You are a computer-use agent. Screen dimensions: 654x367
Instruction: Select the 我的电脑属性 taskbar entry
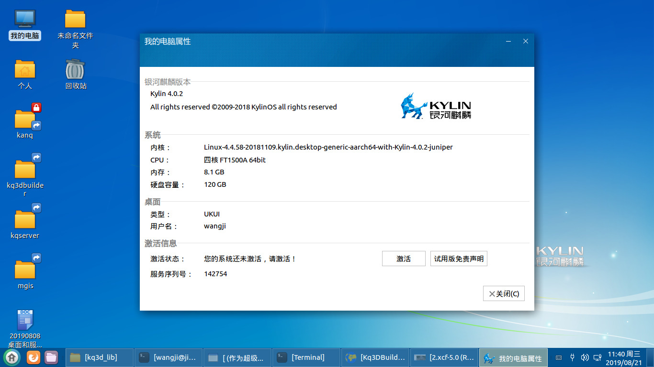click(x=513, y=357)
